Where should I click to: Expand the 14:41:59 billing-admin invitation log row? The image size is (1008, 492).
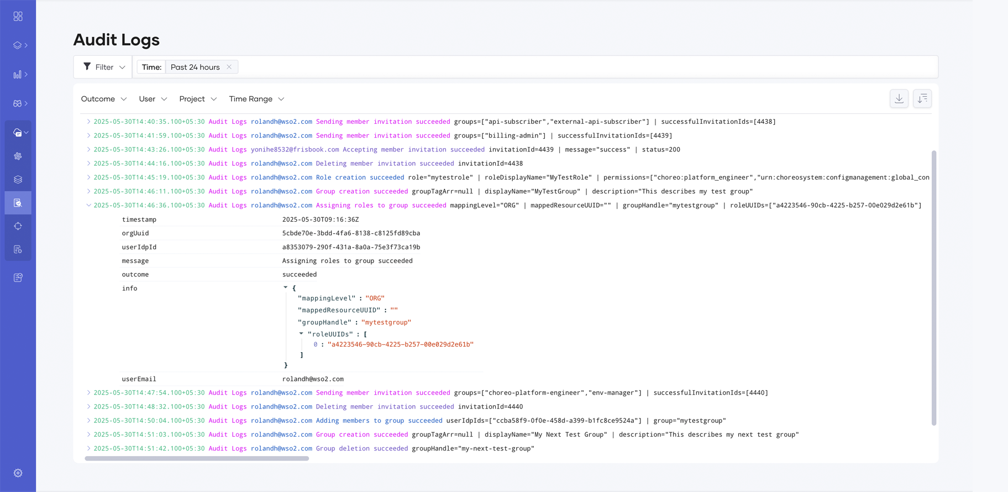[88, 135]
